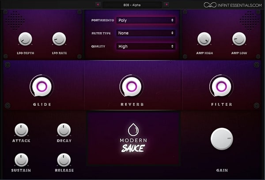265x180 pixels.
Task: Click the Release envelope knob
Action: tap(64, 160)
